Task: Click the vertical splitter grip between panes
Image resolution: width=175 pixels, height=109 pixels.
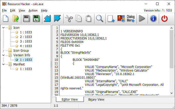Action: tap(51, 64)
